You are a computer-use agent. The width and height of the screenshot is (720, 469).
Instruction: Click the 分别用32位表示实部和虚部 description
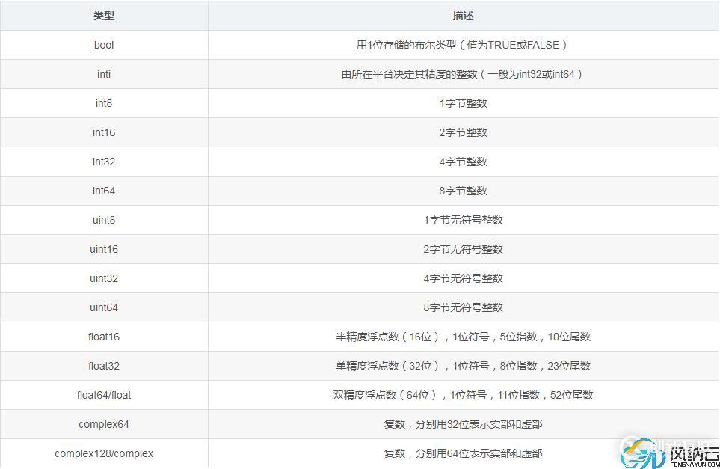click(x=463, y=424)
